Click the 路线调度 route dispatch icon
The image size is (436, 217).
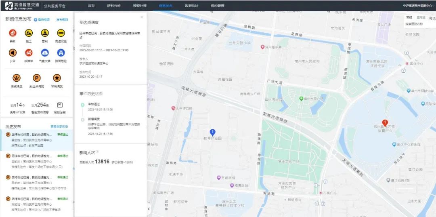coord(17,78)
